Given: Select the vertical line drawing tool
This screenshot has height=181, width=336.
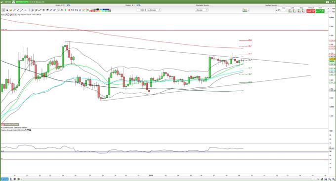Looking at the screenshot, I should pos(29,10).
